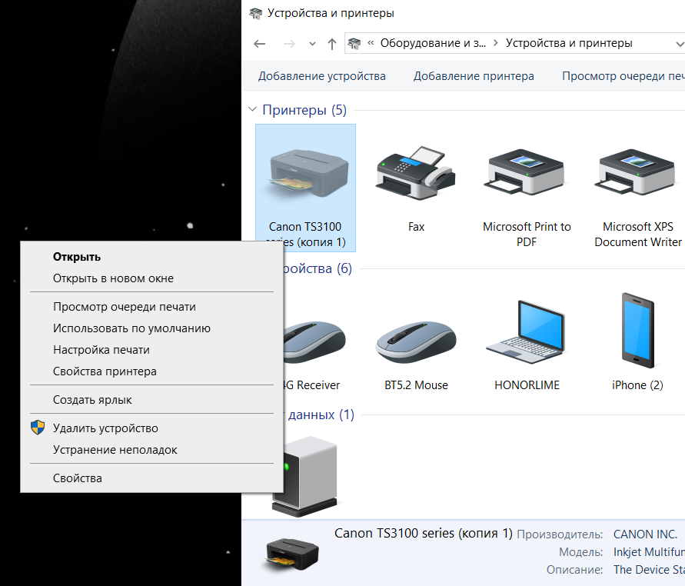Choose Открыть в новом окне

pos(151,278)
